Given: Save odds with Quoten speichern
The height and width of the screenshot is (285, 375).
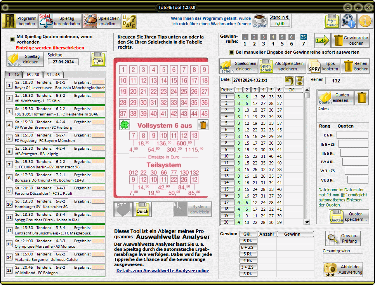Looking at the screenshot, I should point(349,217).
